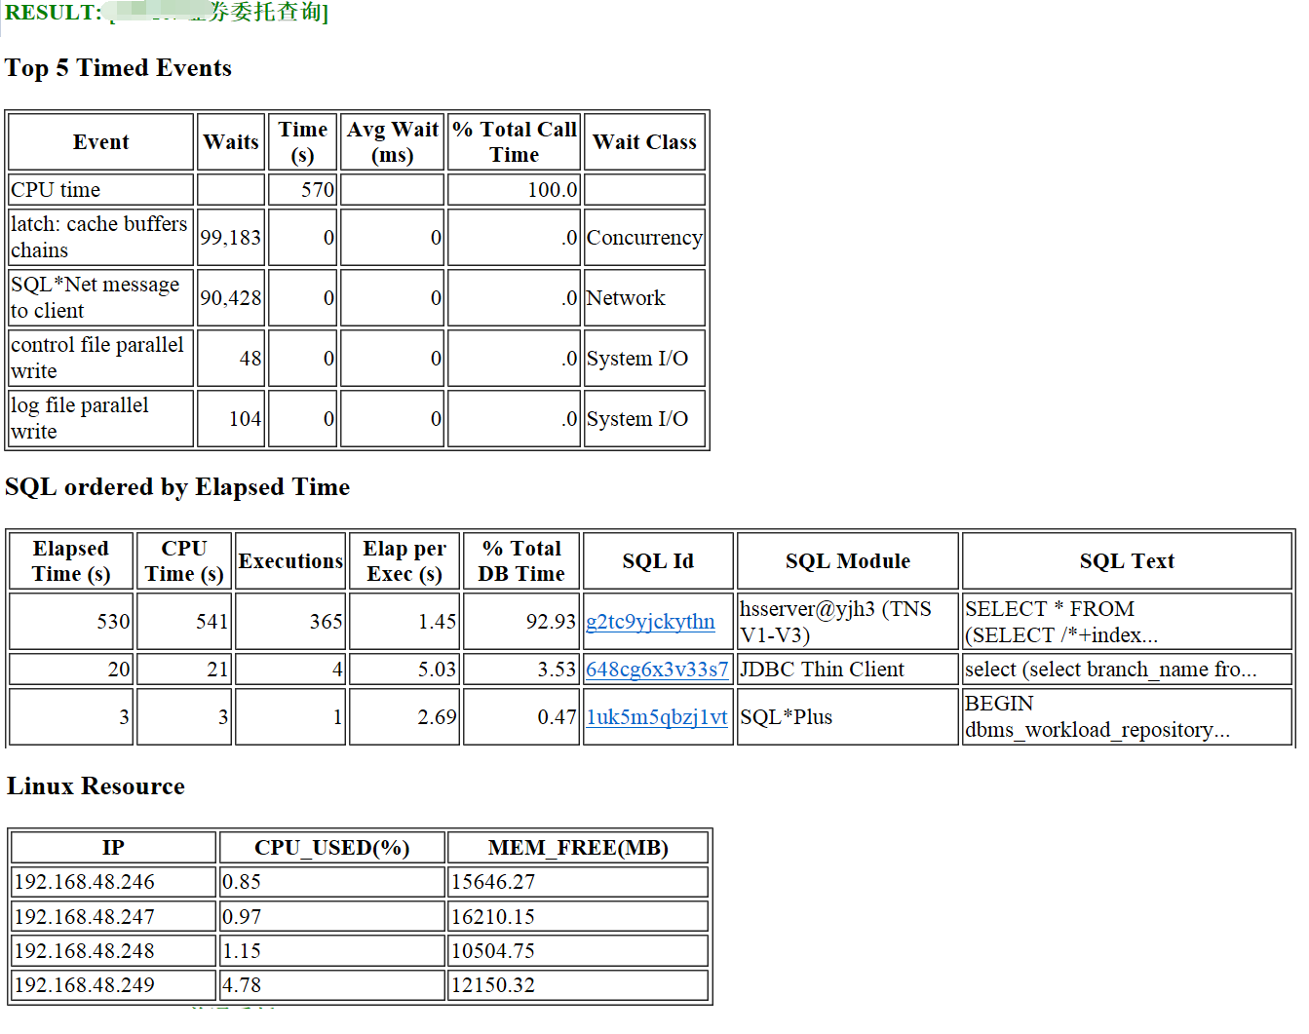Click the 'JDBC Thin Client' module cell
The image size is (1309, 1034).
(x=848, y=670)
